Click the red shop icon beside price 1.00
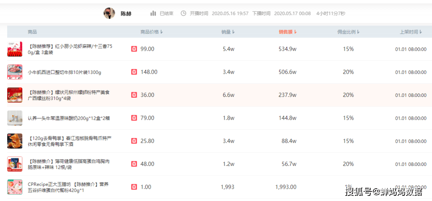 [x=134, y=187]
